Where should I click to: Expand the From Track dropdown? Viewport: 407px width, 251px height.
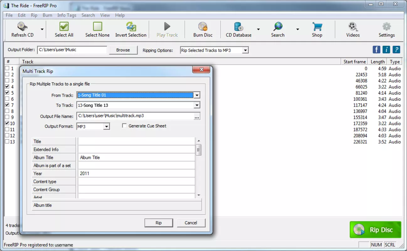coord(197,95)
